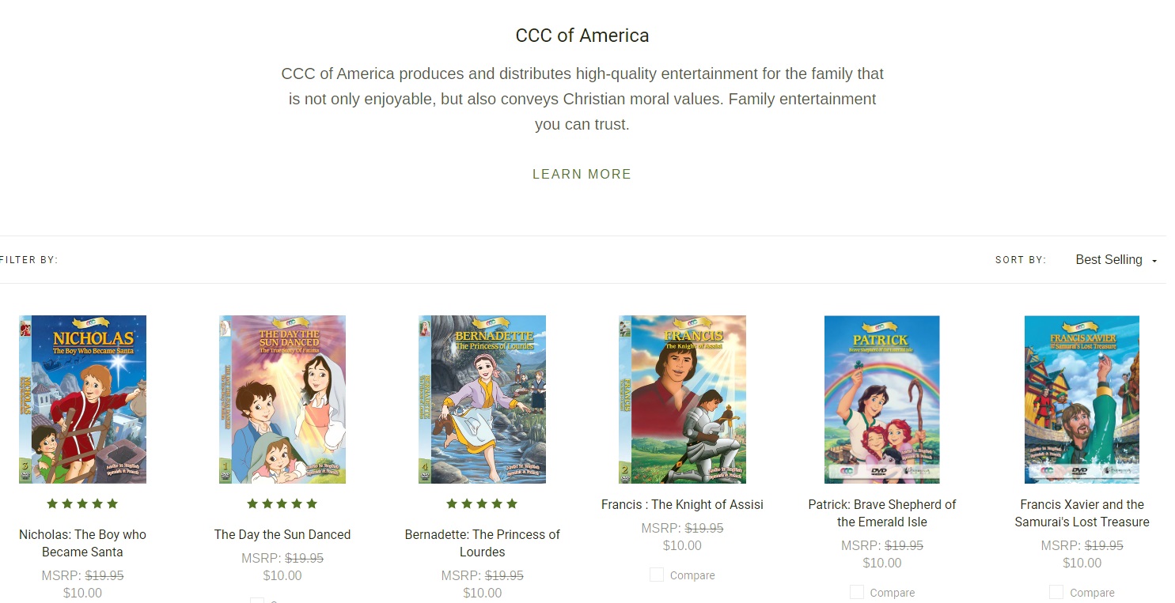The height and width of the screenshot is (603, 1175).
Task: Open Bernadette Princess of Lourdes cover image
Action: (482, 399)
